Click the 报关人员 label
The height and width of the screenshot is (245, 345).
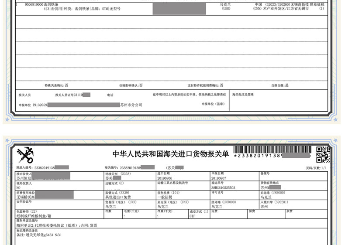(x=24, y=95)
